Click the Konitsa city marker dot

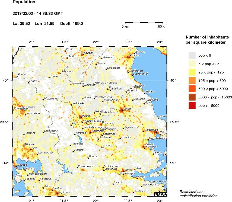pos(17,76)
